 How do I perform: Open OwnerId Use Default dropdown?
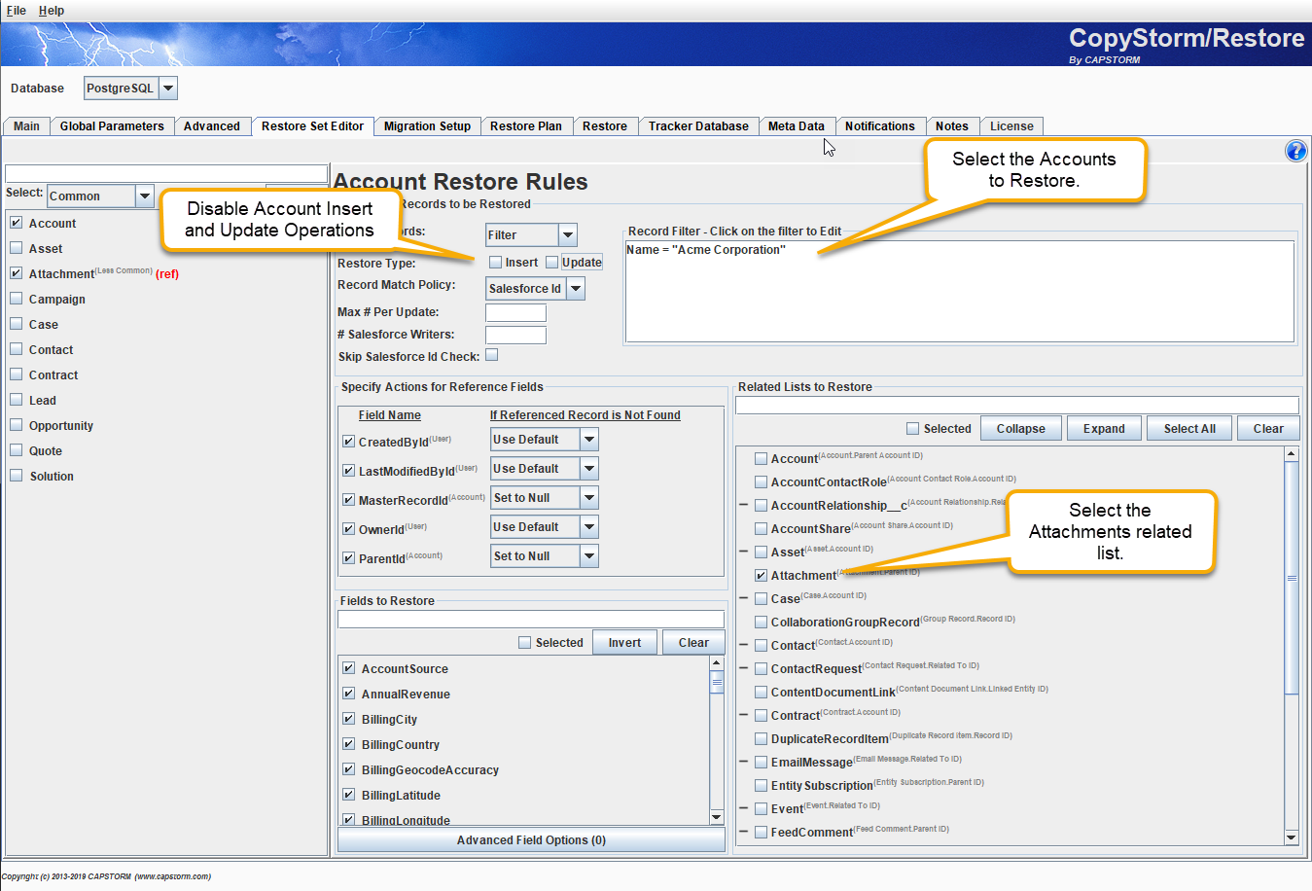(x=588, y=527)
